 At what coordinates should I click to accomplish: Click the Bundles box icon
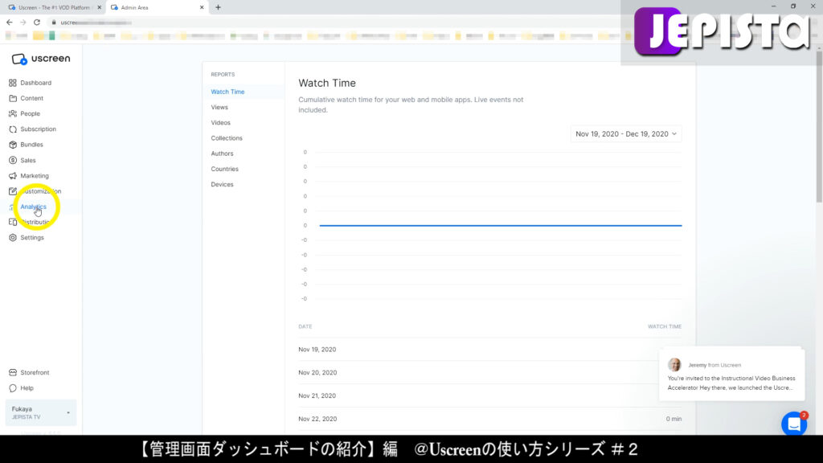pyautogui.click(x=13, y=145)
